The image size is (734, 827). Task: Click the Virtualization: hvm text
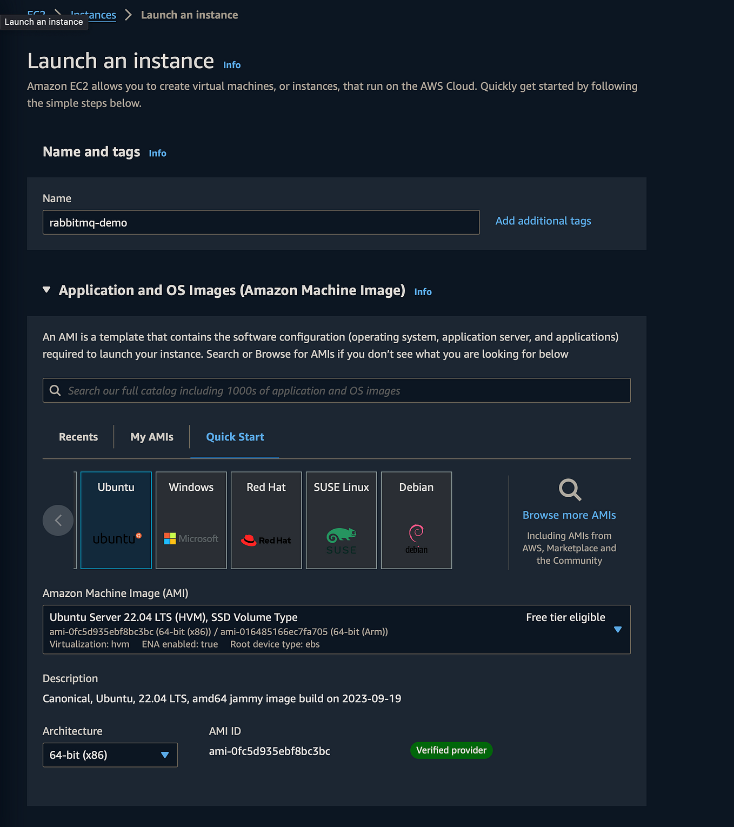click(89, 644)
